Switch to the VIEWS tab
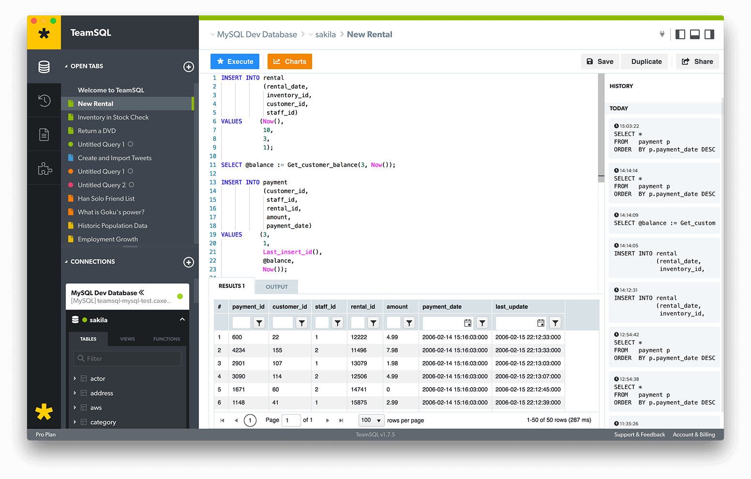 (127, 339)
